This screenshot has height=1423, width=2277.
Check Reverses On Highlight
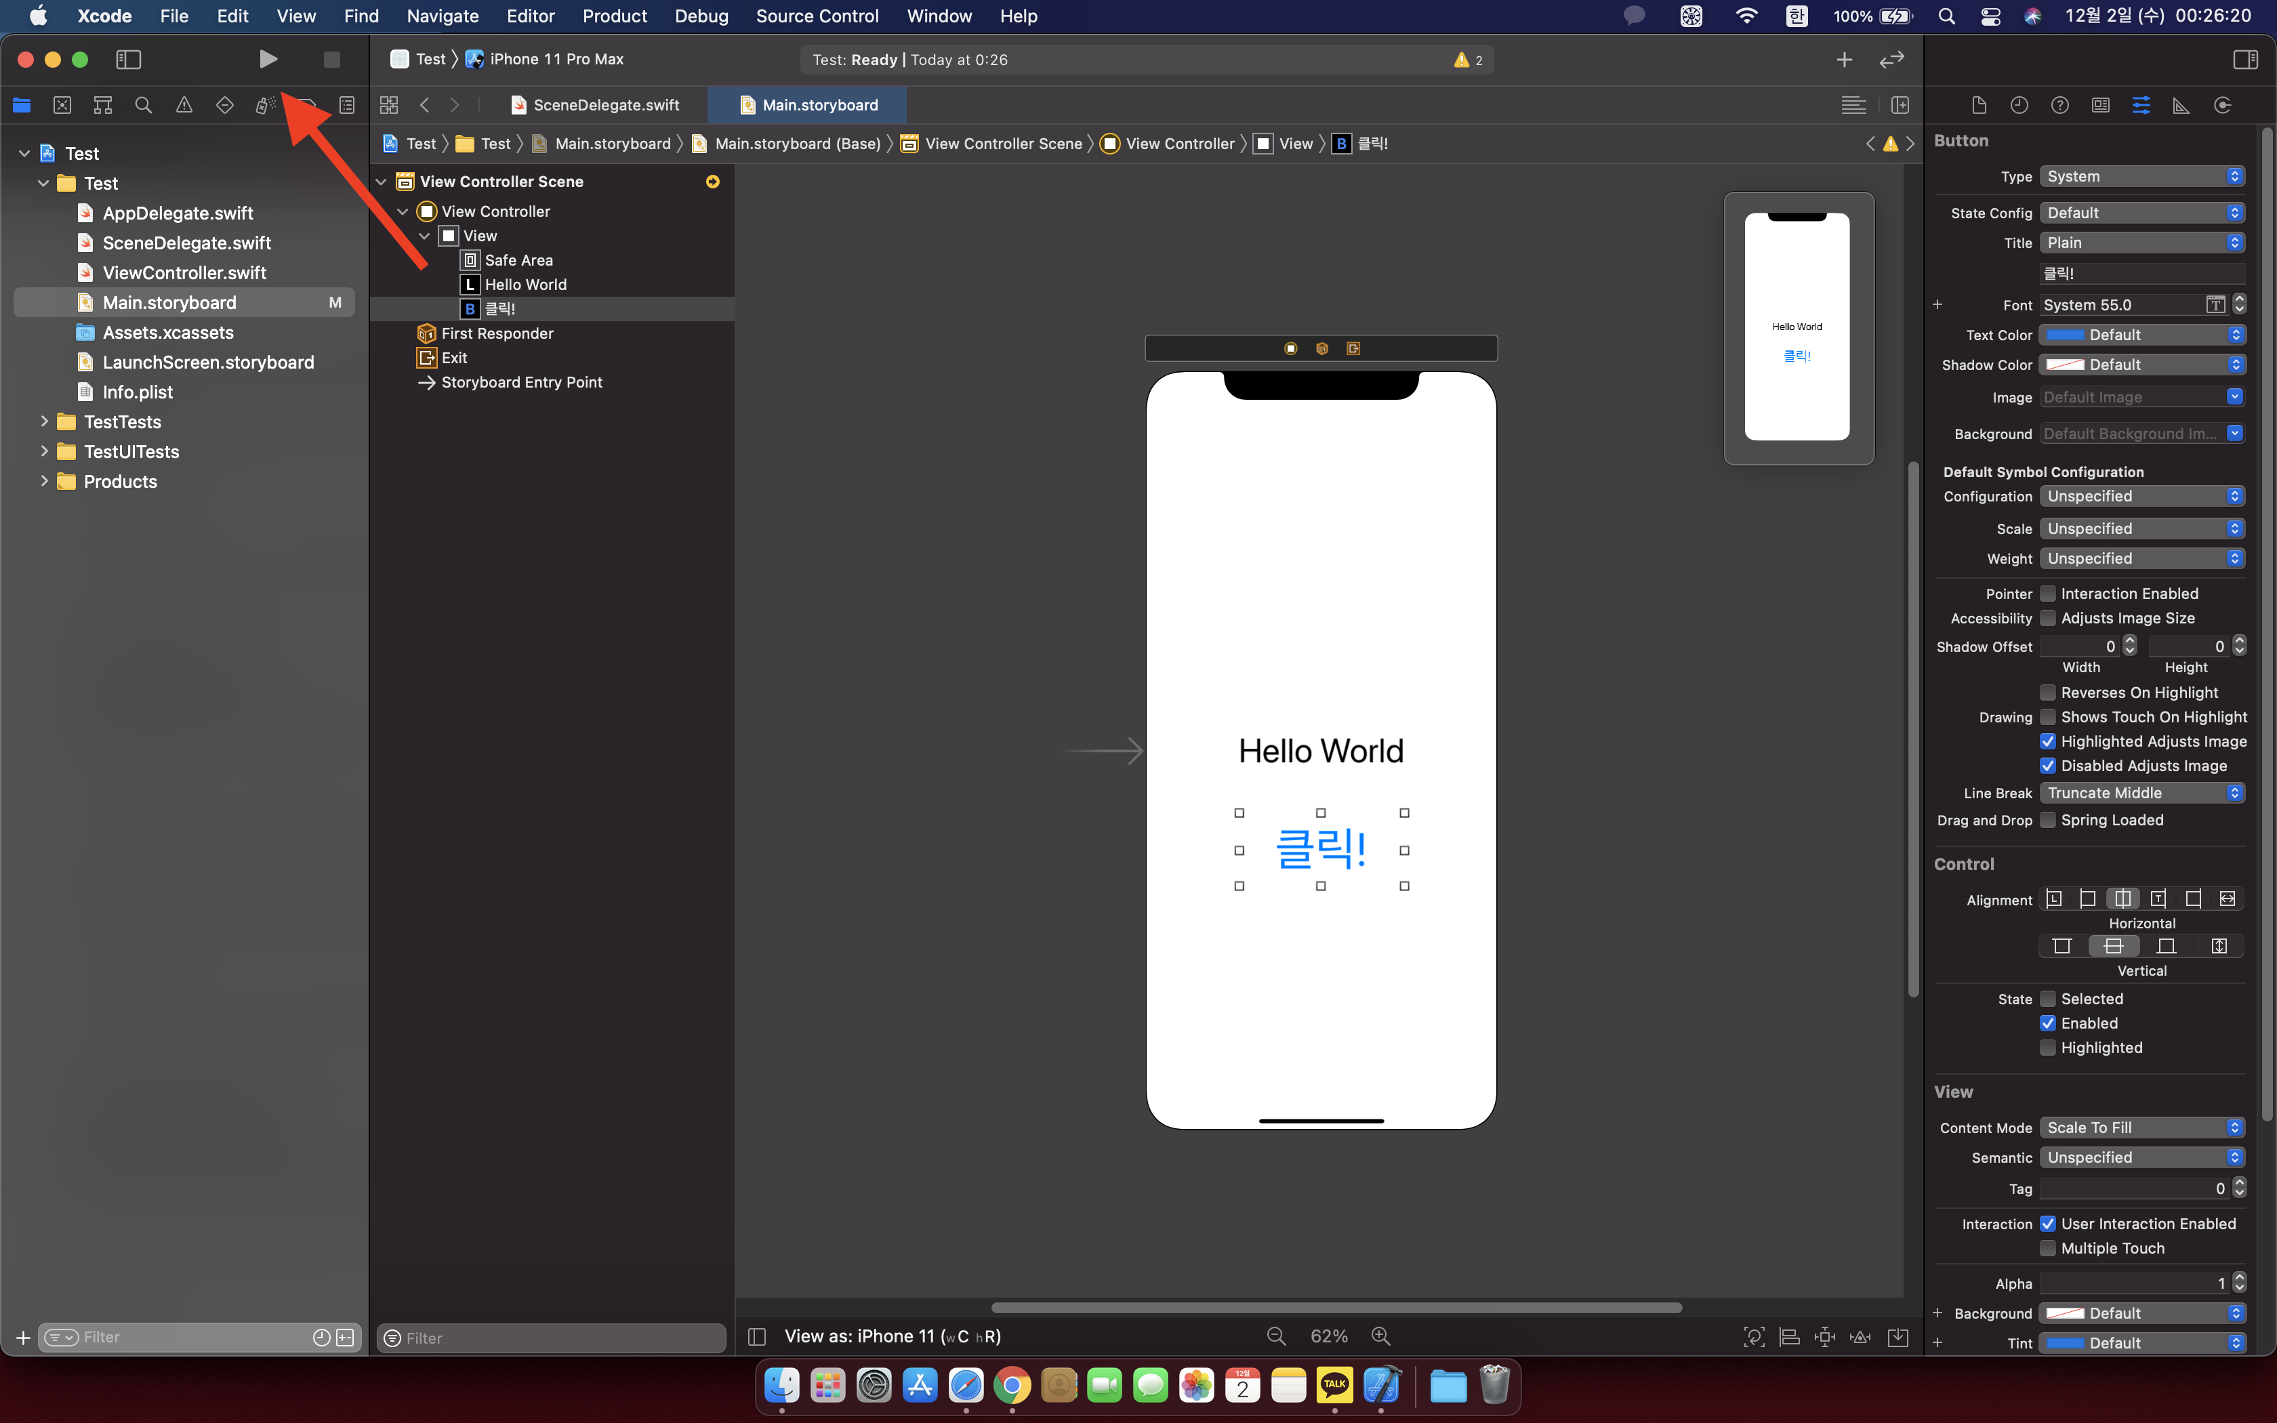click(2047, 693)
